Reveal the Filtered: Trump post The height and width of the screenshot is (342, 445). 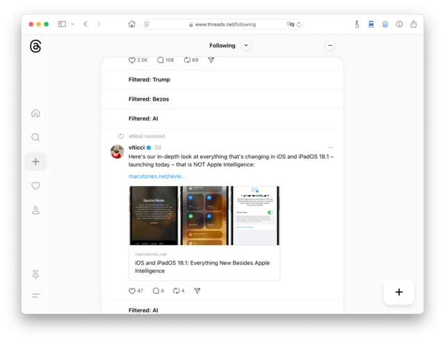click(x=222, y=80)
